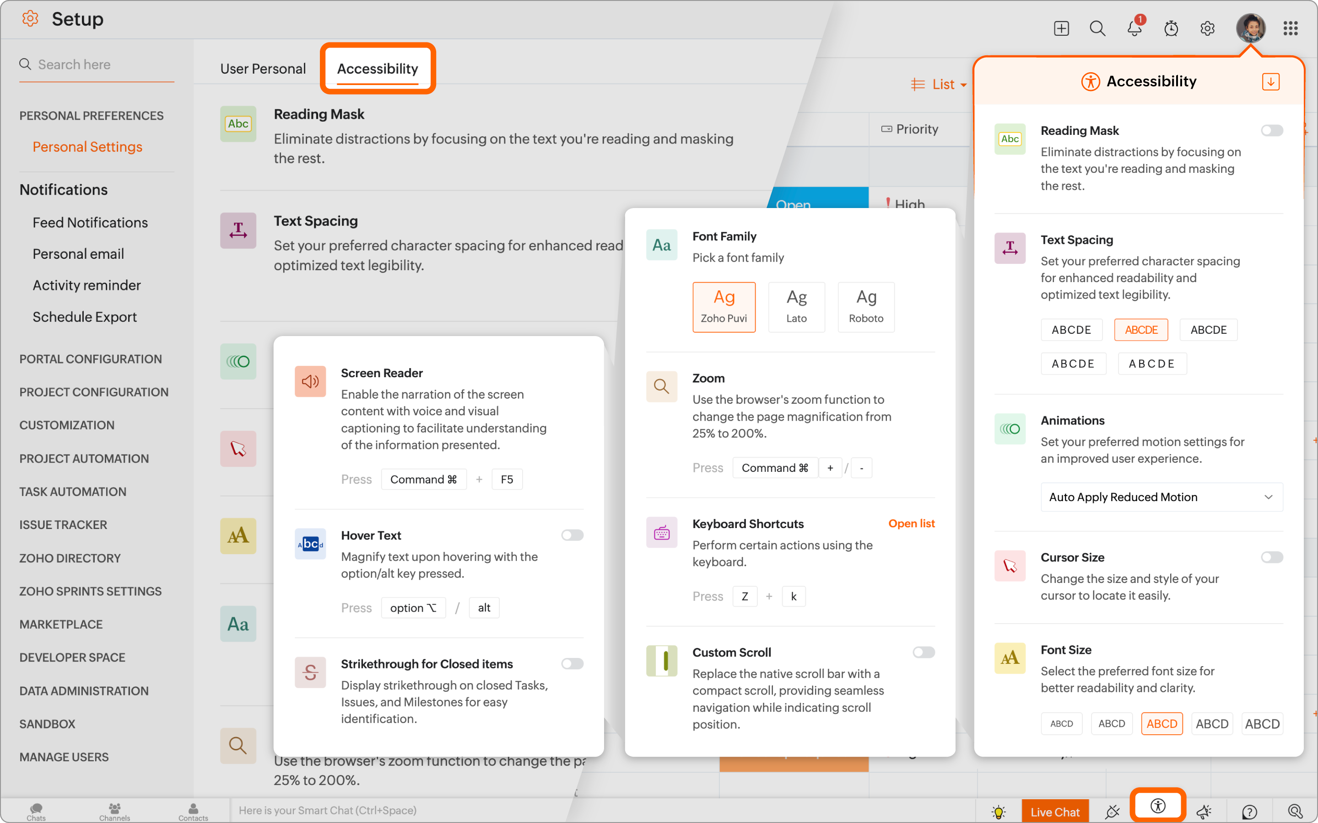The width and height of the screenshot is (1318, 823).
Task: Click the lightbulb icon in bottom bar
Action: 998,812
